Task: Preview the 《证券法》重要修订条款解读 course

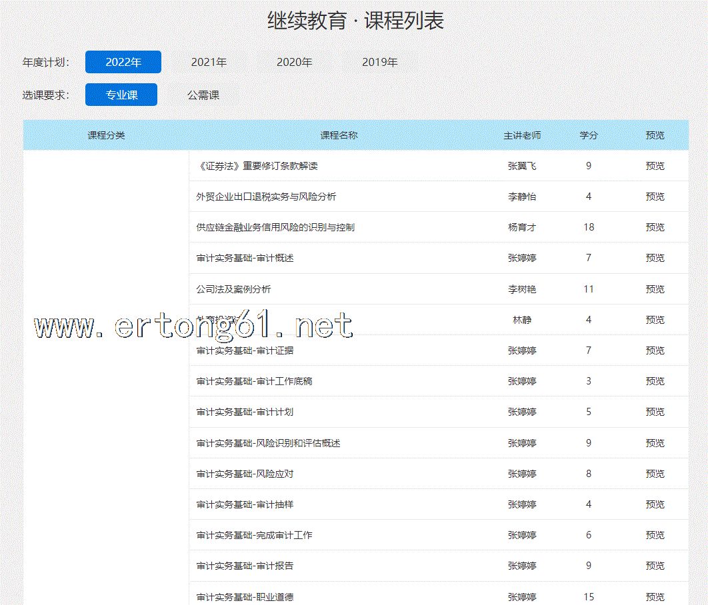Action: [x=655, y=166]
